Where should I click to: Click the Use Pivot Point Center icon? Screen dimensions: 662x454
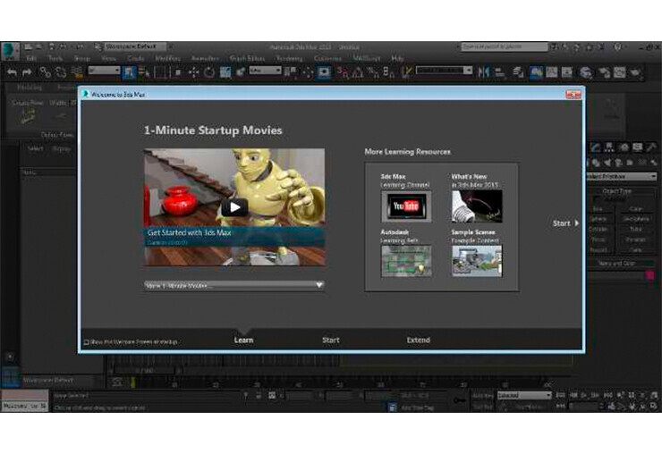point(290,72)
